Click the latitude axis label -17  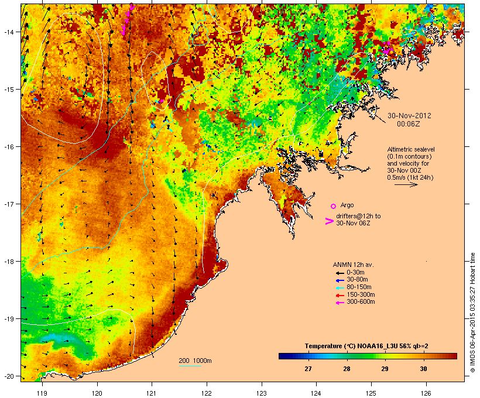tap(8, 204)
